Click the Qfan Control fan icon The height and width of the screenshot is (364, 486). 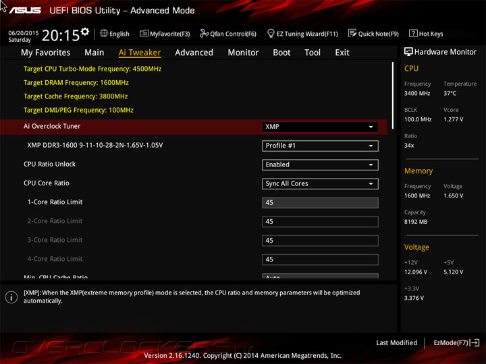[204, 33]
